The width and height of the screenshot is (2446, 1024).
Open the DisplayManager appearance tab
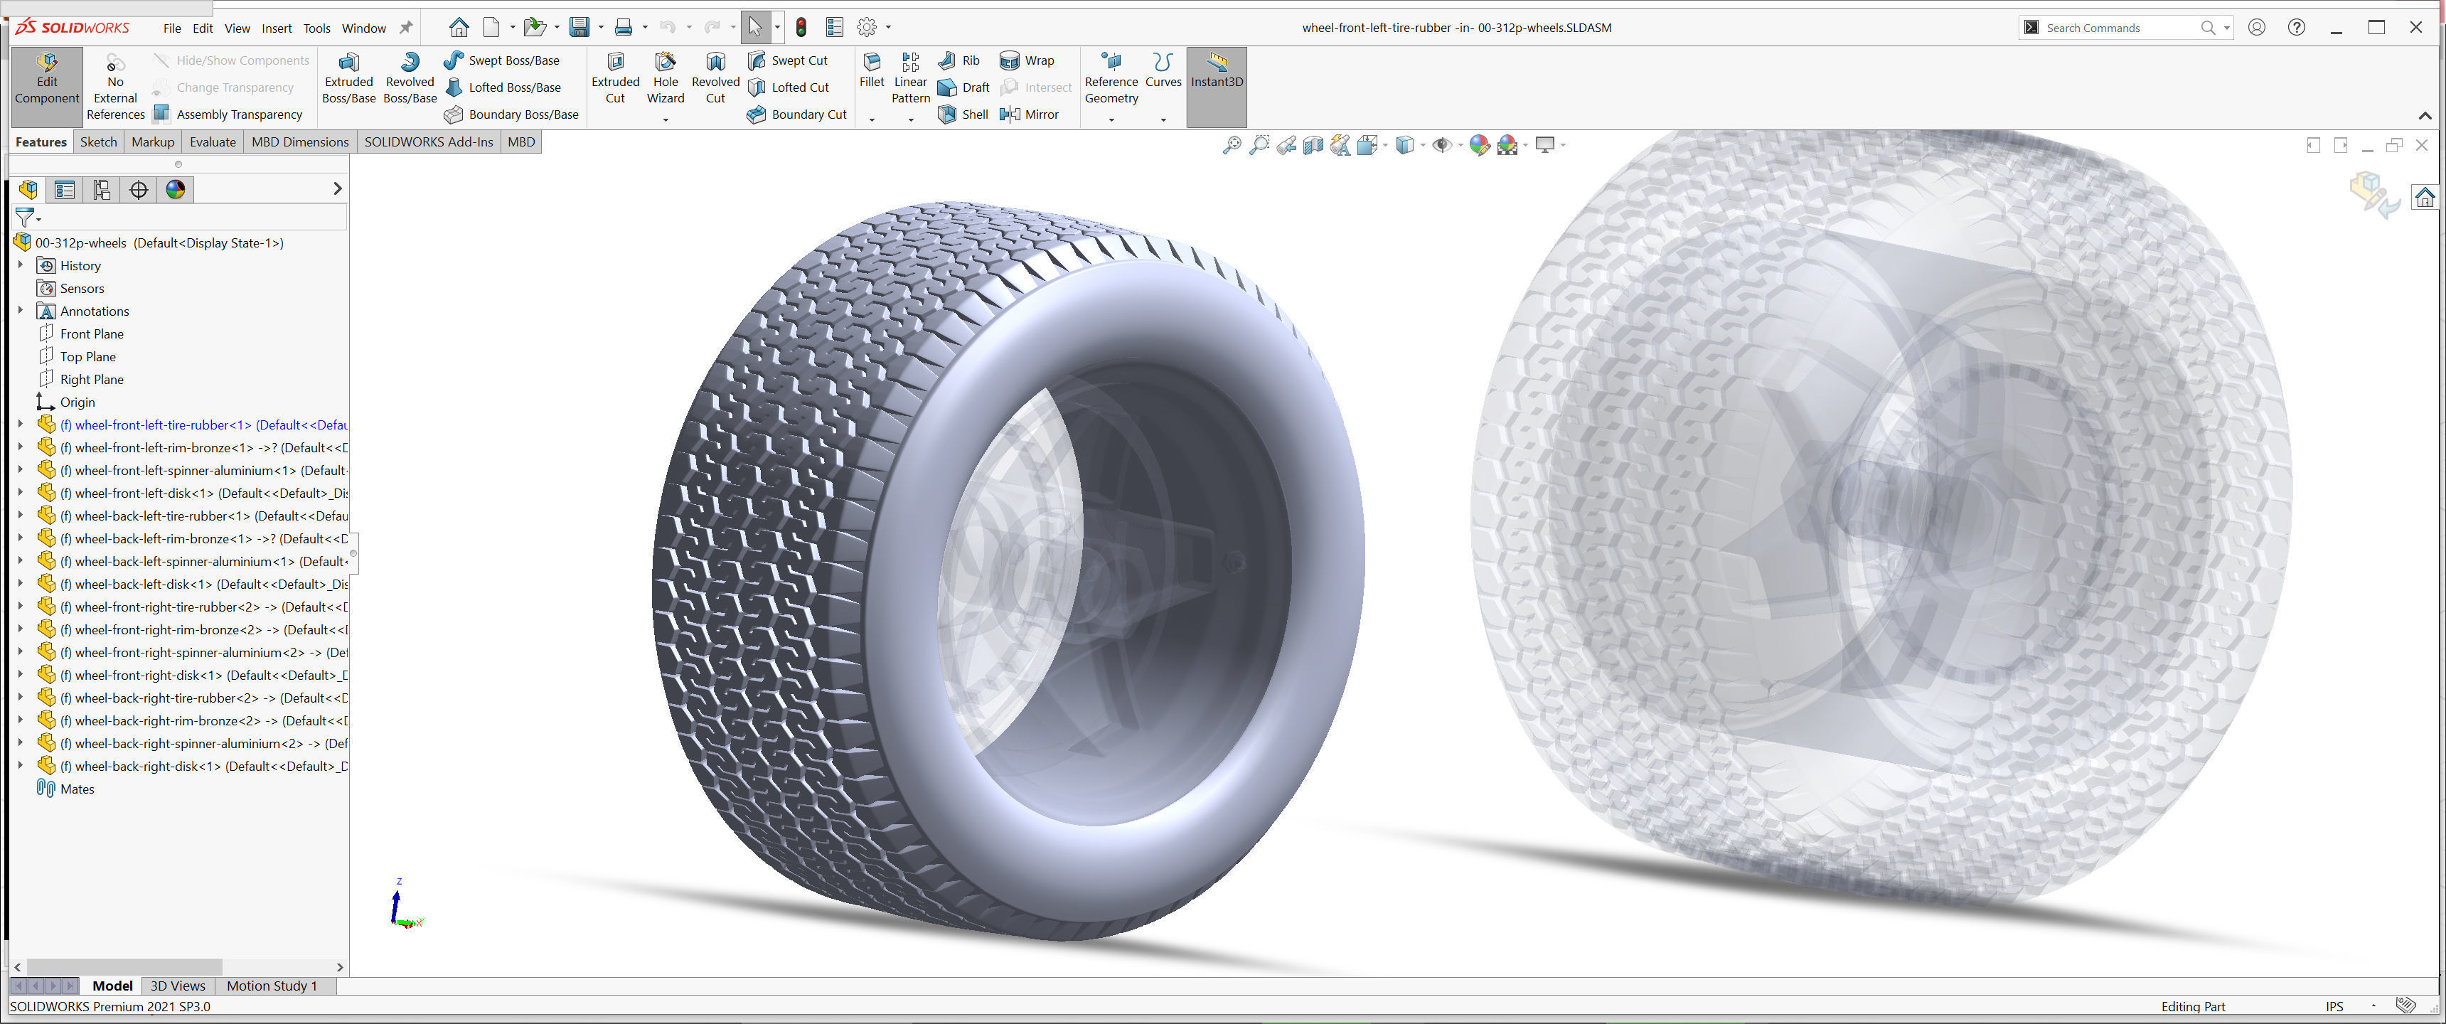(x=176, y=189)
